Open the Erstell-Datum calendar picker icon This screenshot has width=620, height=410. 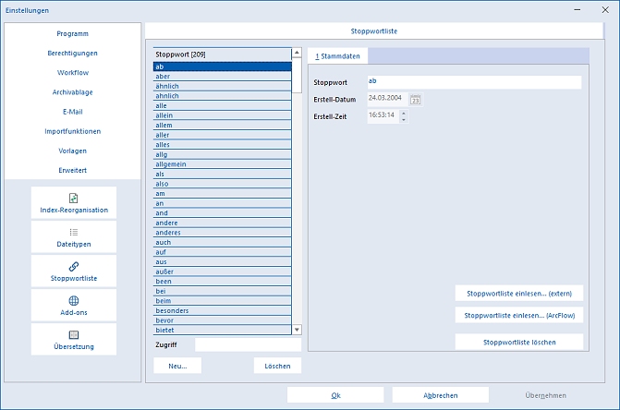tap(415, 99)
